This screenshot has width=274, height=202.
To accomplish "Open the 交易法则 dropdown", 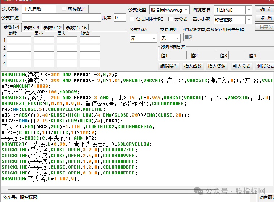I will 177,38.
